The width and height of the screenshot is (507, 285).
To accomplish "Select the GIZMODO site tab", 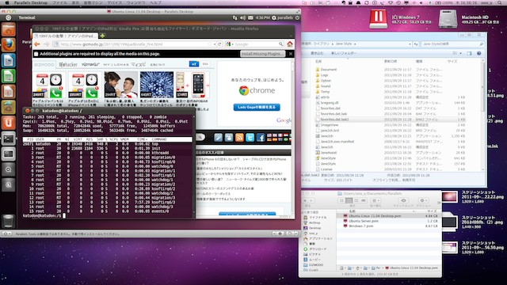I will [44, 65].
